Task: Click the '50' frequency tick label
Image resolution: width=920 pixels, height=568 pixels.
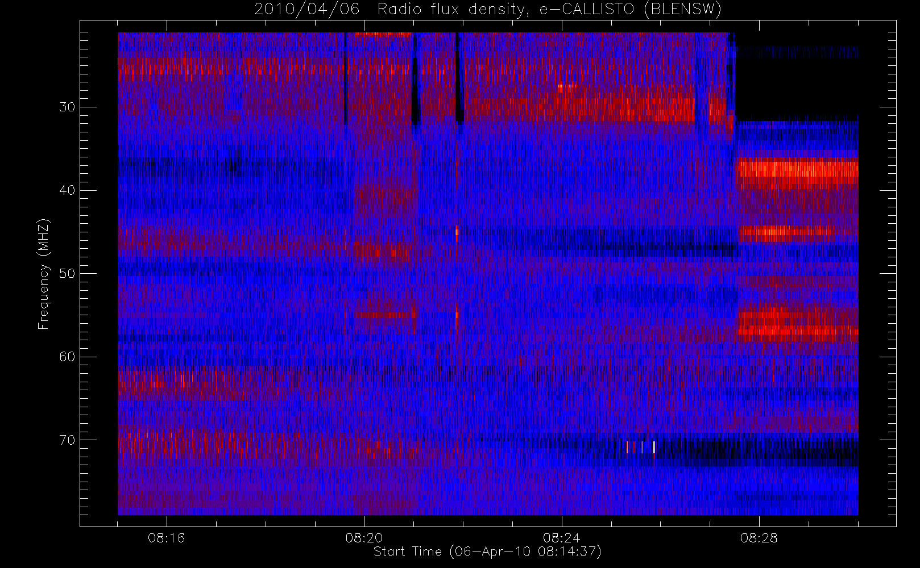Action: point(67,274)
